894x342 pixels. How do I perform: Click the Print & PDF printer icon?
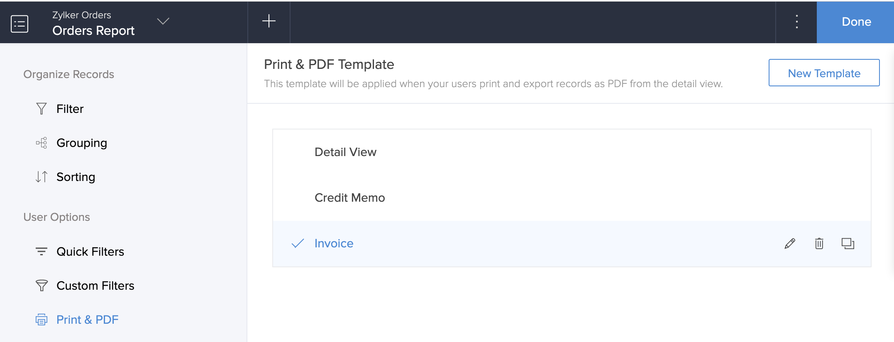click(41, 320)
